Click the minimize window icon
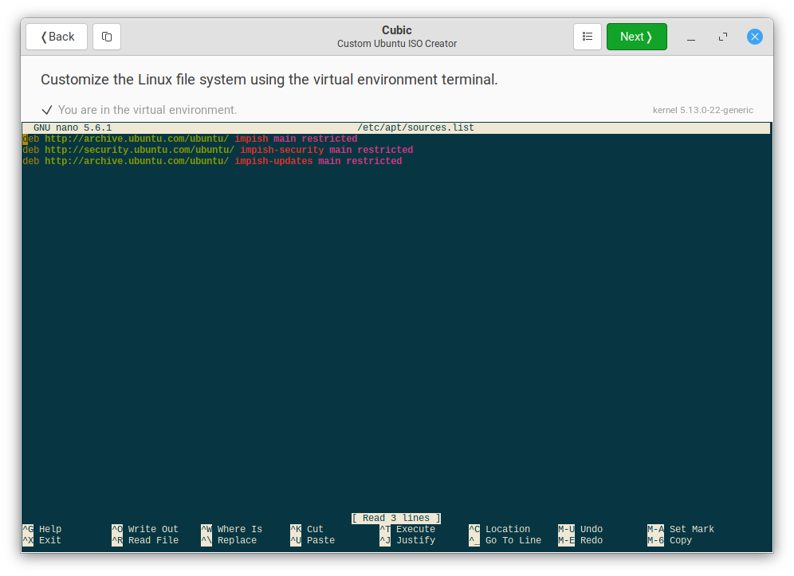Viewport: 794px width, 576px height. 690,37
